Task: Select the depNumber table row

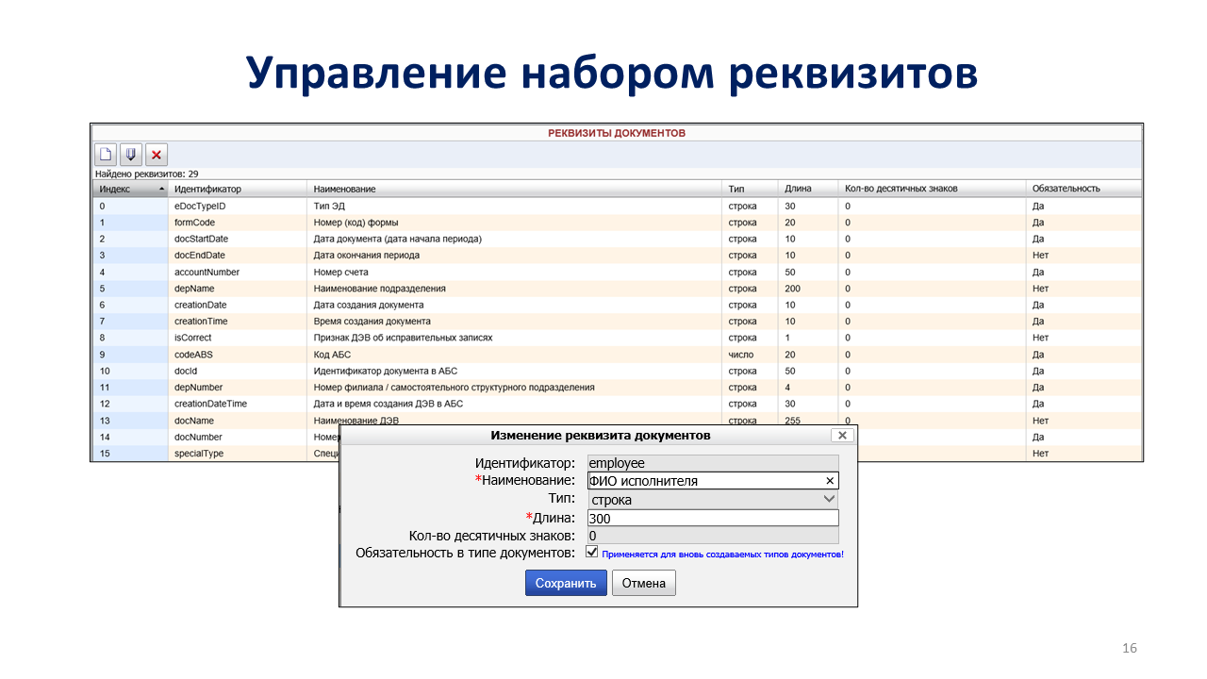Action: point(199,388)
